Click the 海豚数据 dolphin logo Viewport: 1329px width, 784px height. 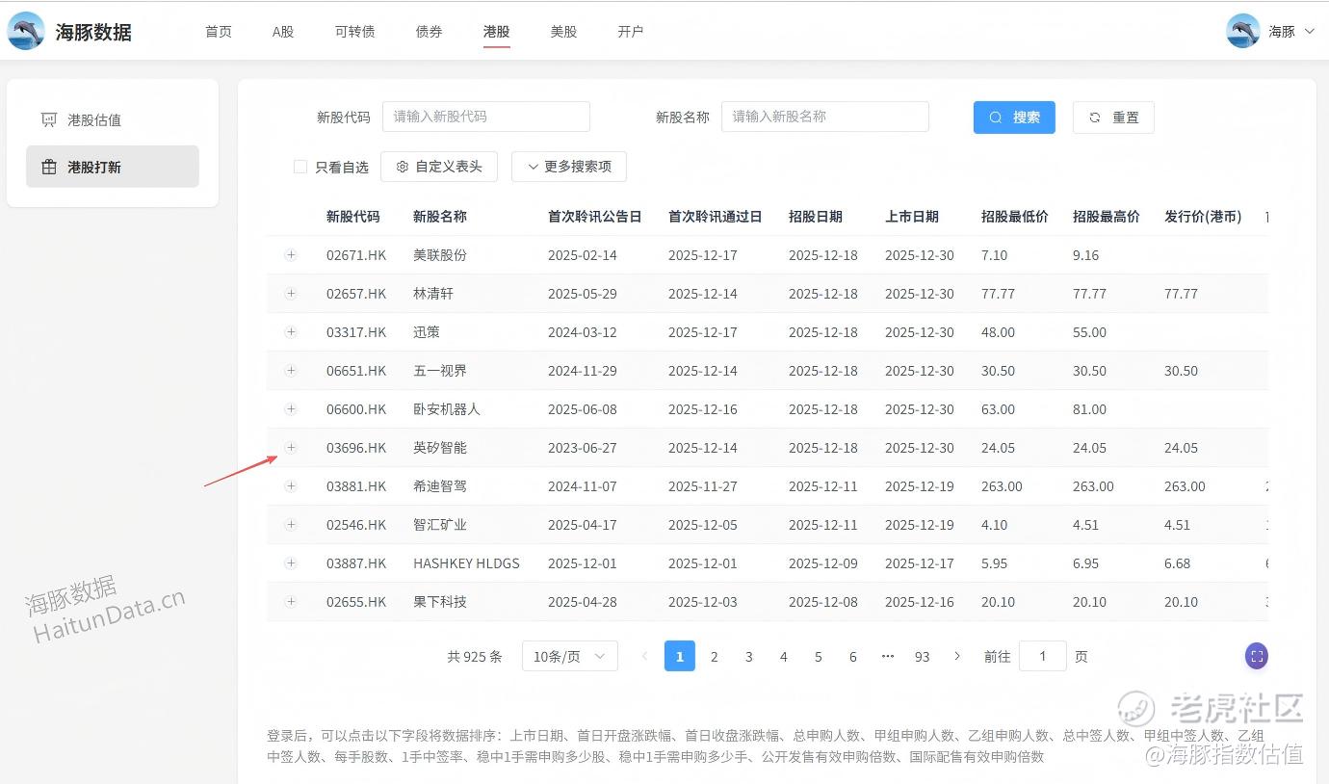pos(26,31)
